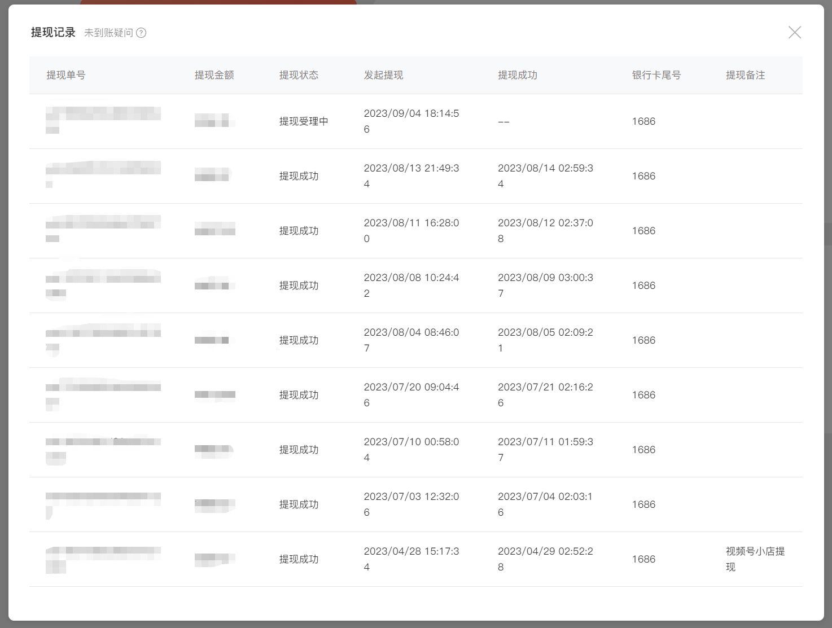The image size is (832, 628).
Task: Click bank card ending 1686 in first row
Action: (x=643, y=121)
